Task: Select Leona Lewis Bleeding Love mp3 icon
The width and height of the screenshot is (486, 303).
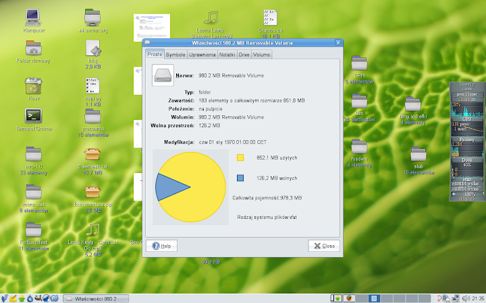Action: tap(211, 18)
